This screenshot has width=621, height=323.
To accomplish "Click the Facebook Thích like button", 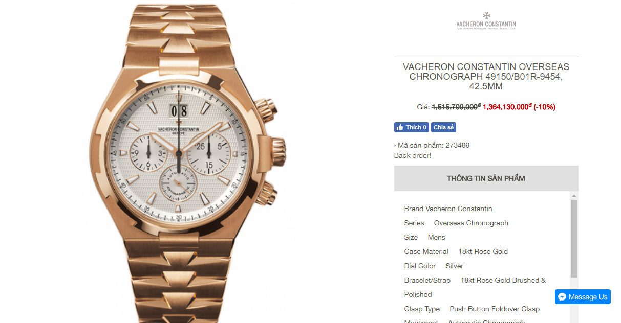I will tap(412, 127).
